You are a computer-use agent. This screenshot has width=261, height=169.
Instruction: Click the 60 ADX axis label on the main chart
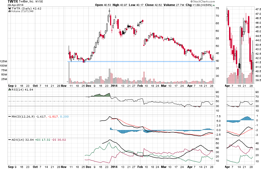click(217, 139)
